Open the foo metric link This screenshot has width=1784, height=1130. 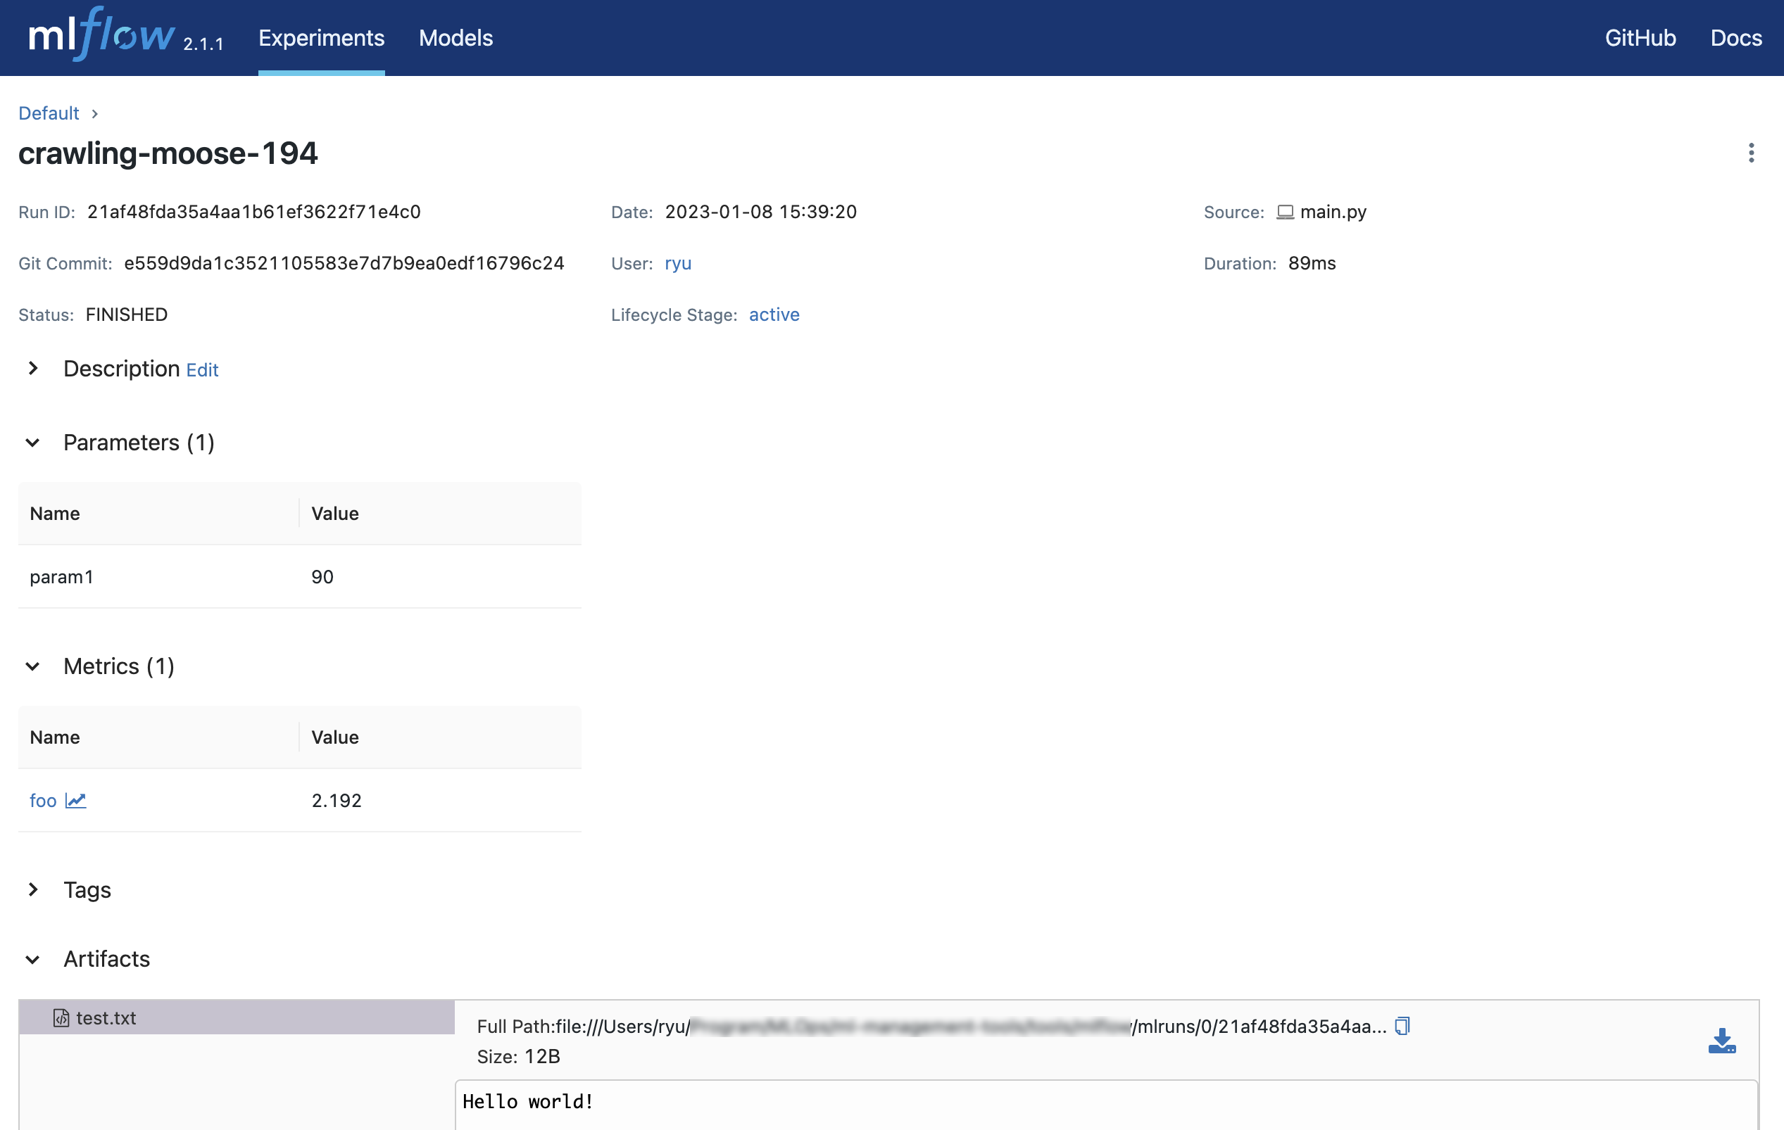43,801
